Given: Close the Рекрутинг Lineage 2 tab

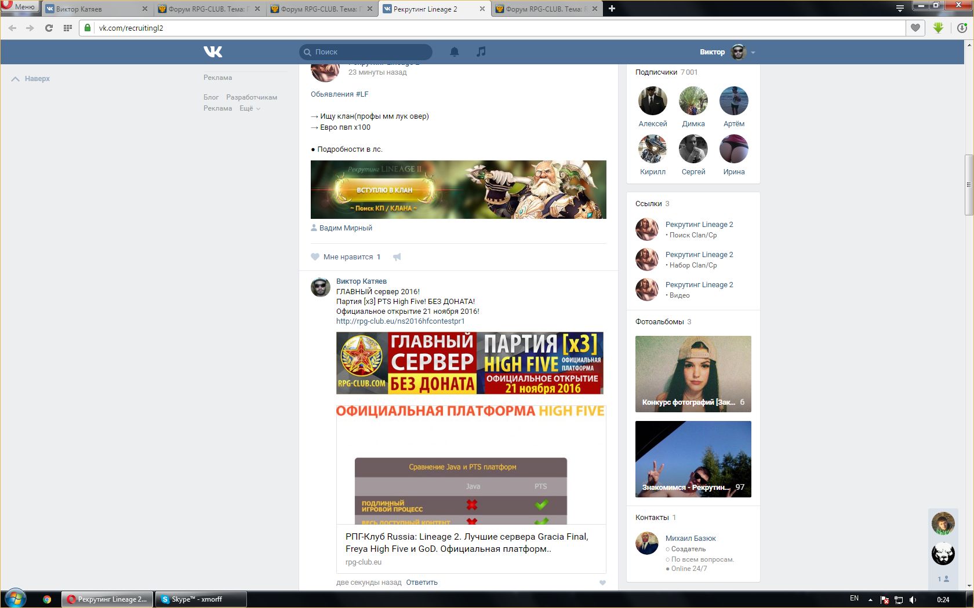Looking at the screenshot, I should point(482,9).
